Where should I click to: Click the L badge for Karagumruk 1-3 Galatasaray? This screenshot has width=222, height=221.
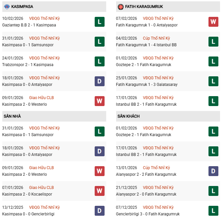[x=213, y=81]
